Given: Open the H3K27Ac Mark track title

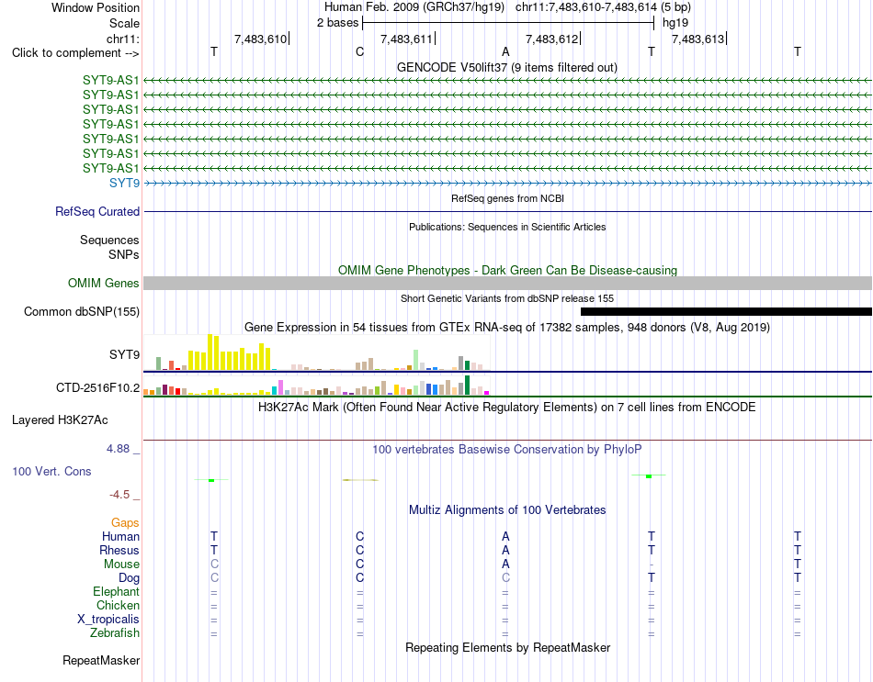Looking at the screenshot, I should tap(507, 408).
